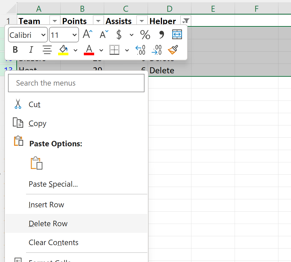The width and height of the screenshot is (291, 262).
Task: Select the Format Painter icon
Action: point(173,50)
